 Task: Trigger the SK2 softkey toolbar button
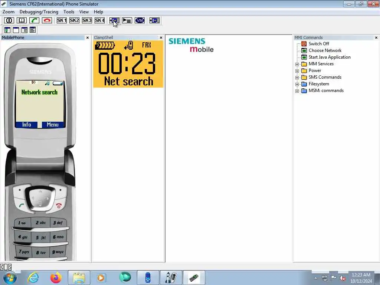coord(74,20)
